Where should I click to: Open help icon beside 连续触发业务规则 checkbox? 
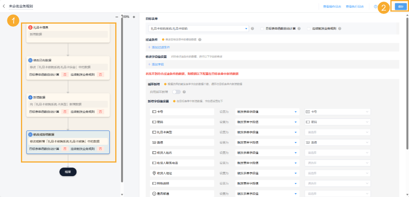coord(340,29)
